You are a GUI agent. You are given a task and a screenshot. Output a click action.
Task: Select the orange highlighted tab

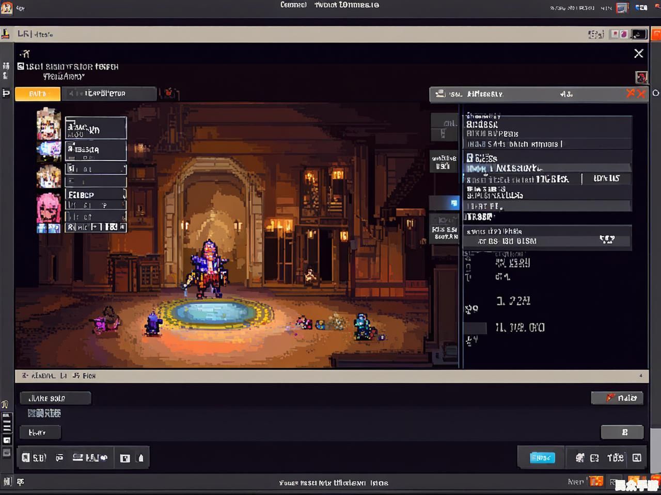38,94
